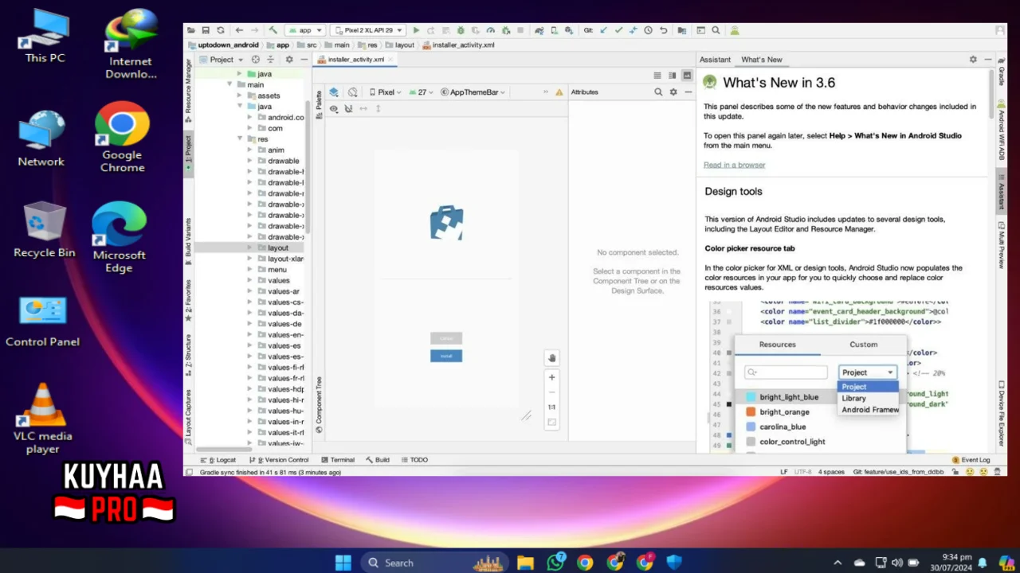The image size is (1020, 573).
Task: Toggle read-only lock icon in status bar
Action: [956, 472]
